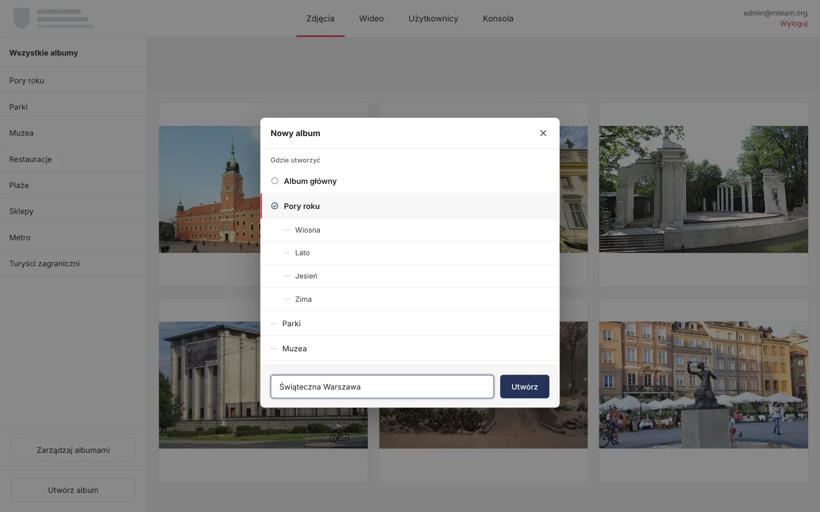
Task: Open Sklepy album in sidebar
Action: pyautogui.click(x=73, y=211)
